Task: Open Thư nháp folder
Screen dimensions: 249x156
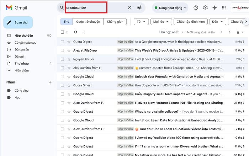Action: click(22, 64)
